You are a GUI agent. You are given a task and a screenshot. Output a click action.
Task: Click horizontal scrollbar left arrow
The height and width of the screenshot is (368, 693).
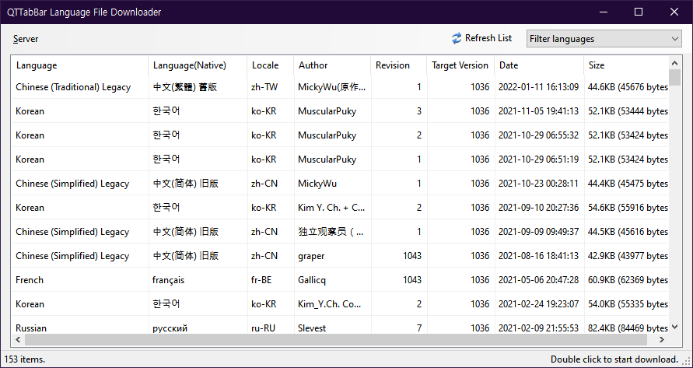[x=18, y=340]
